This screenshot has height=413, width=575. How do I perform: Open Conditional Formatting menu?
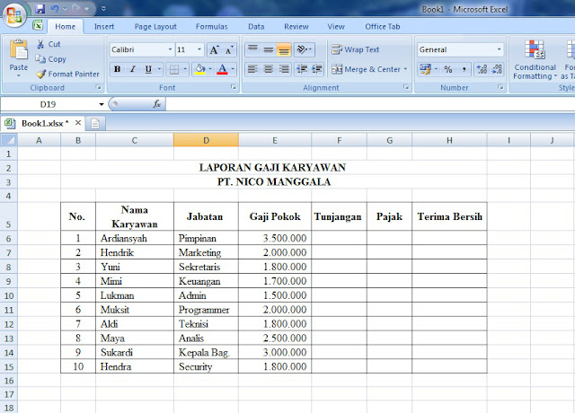(535, 60)
